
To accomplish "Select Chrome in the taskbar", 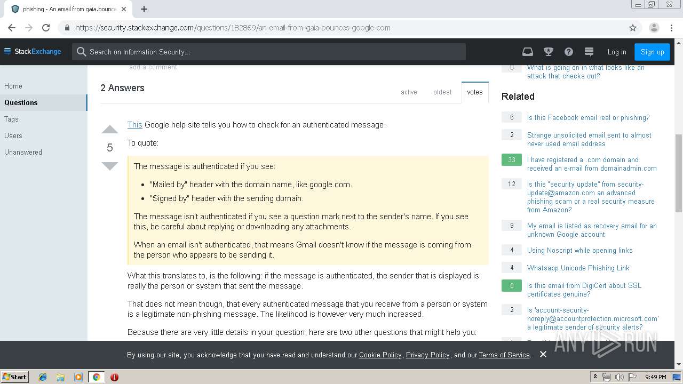I will click(x=96, y=377).
